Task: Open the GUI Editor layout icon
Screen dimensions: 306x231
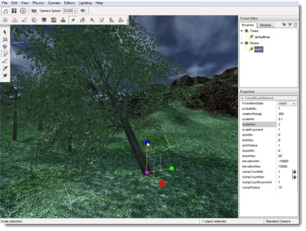Action: [x=14, y=11]
